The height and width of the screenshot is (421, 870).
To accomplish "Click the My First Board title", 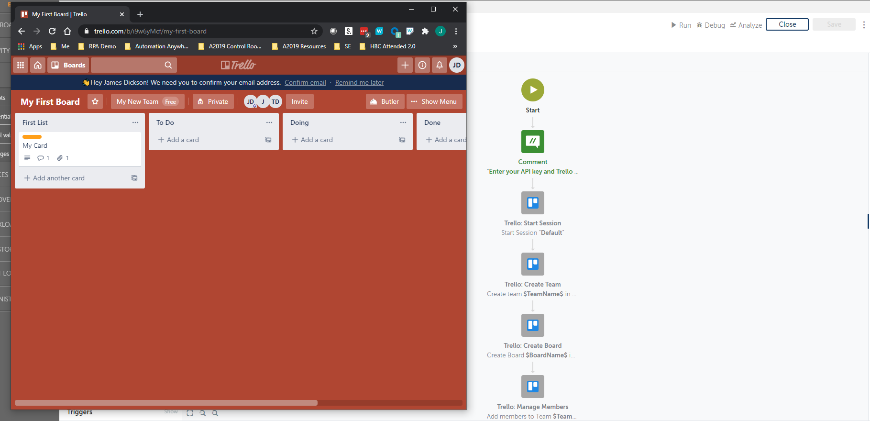I will click(x=50, y=101).
